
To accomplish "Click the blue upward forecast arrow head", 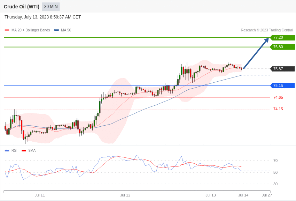I will (266, 40).
